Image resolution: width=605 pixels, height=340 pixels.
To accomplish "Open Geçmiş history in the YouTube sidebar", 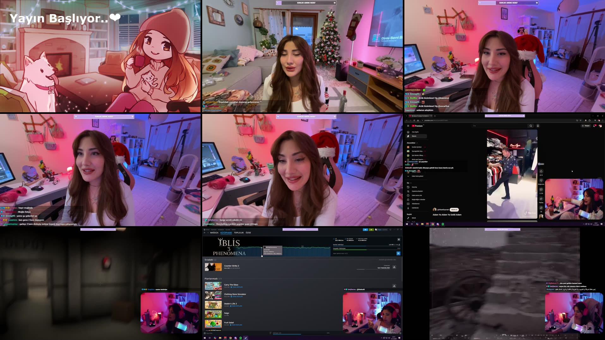I will click(x=414, y=187).
